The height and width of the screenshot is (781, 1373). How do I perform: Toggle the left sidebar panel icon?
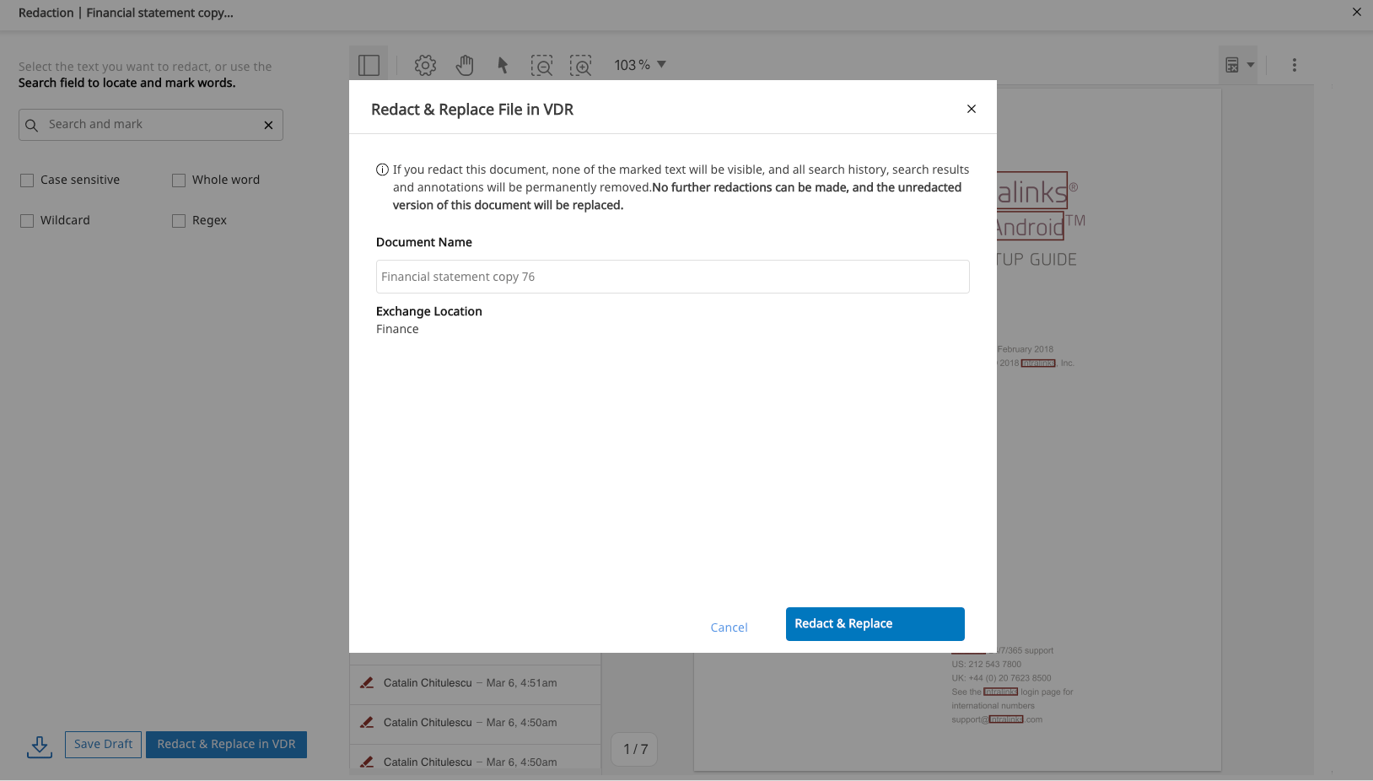pos(369,65)
